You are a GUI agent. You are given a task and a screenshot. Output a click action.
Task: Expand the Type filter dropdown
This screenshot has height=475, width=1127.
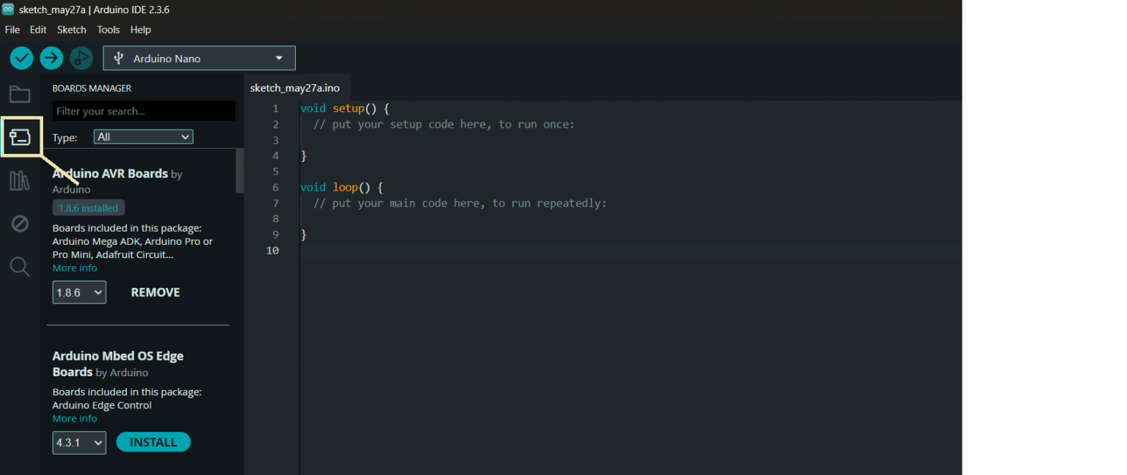(x=143, y=137)
